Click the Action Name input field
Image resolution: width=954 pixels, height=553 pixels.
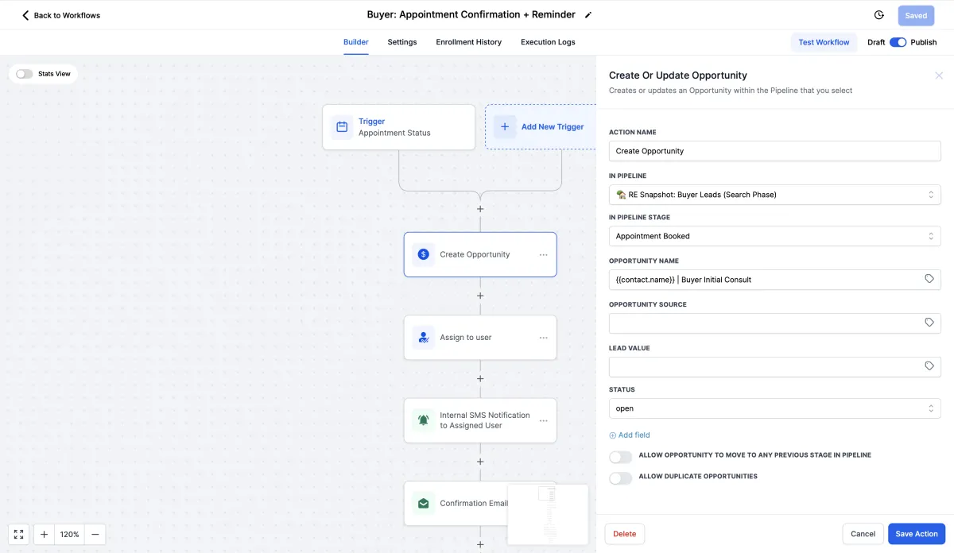[x=774, y=151]
